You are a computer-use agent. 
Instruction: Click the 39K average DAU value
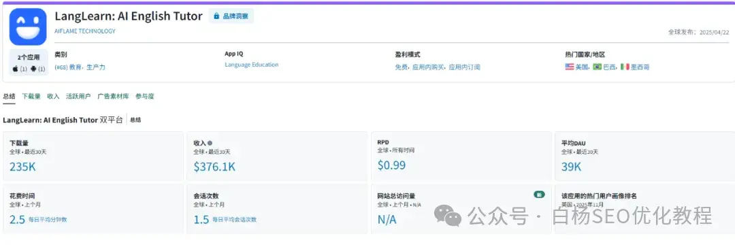point(572,166)
